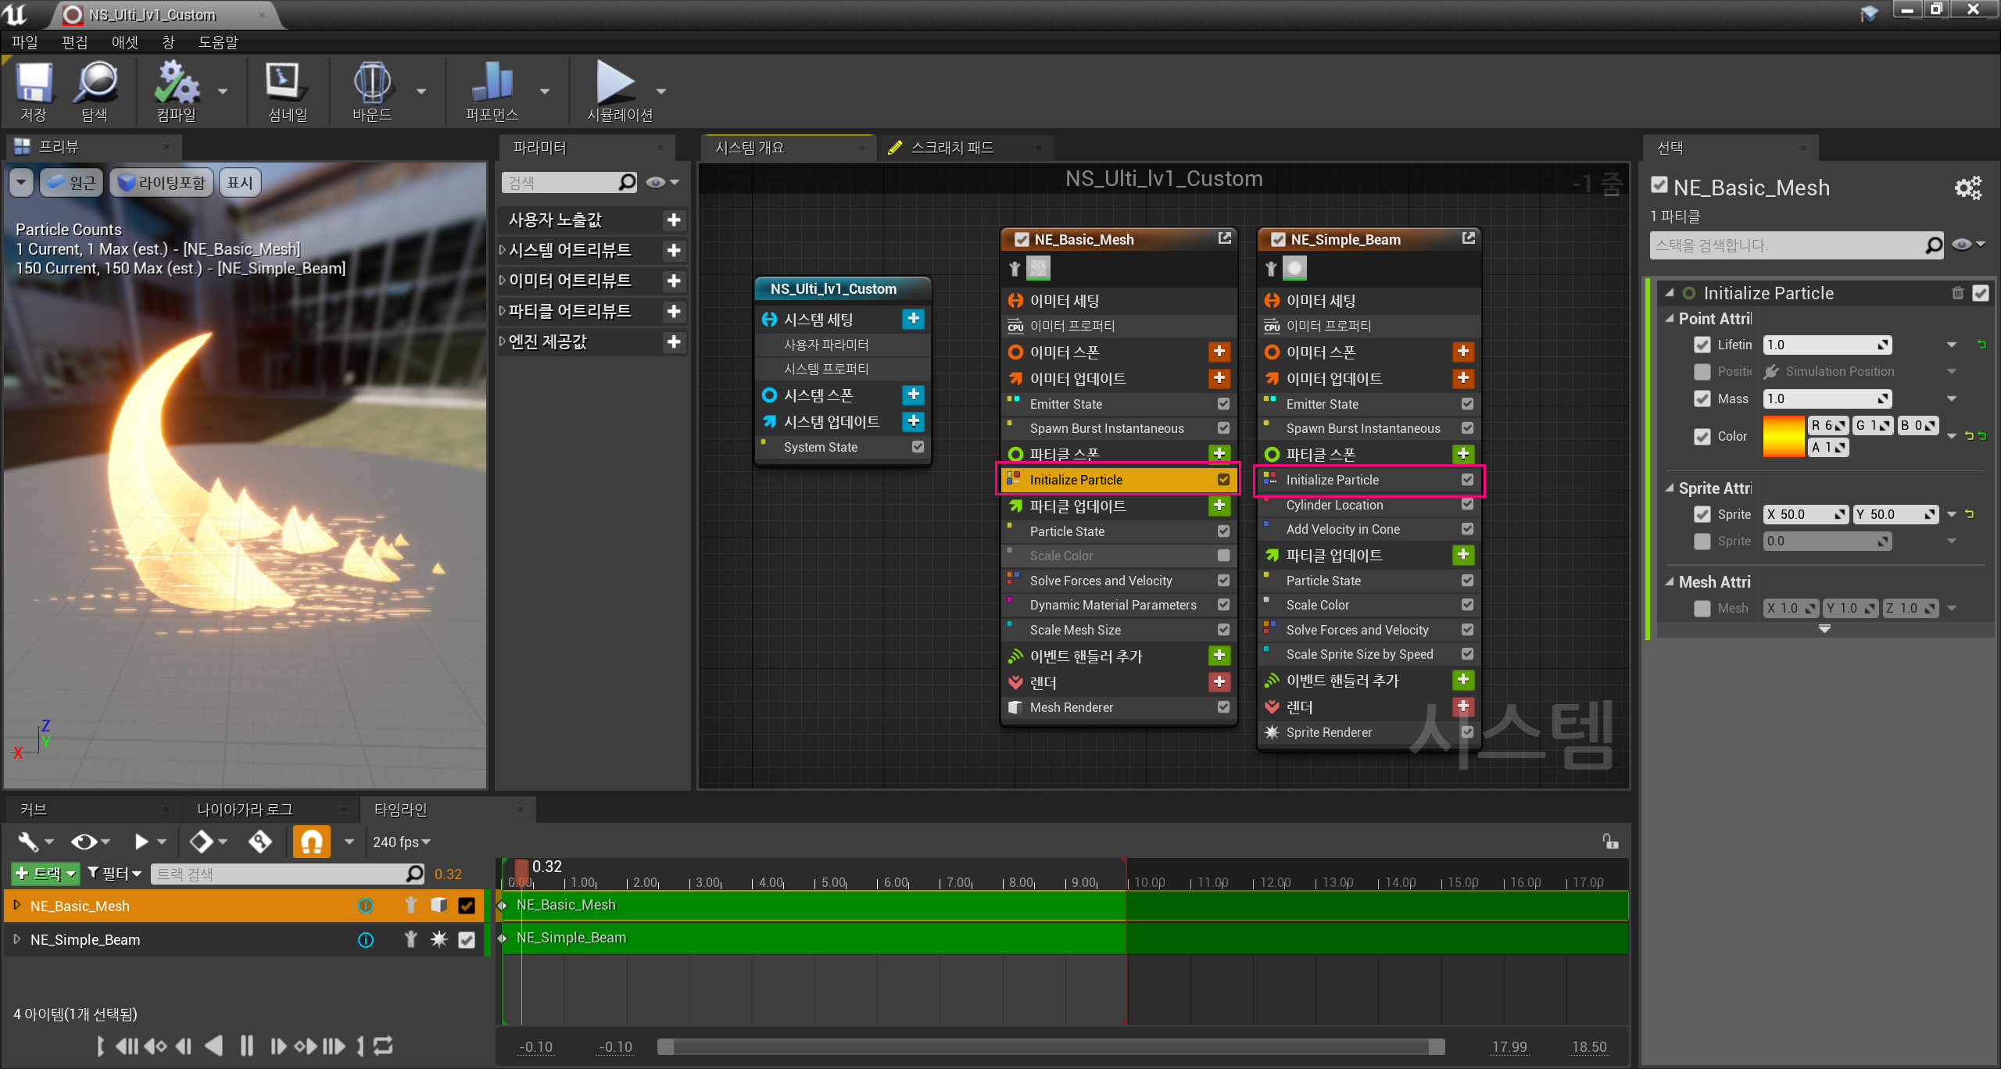Enable the Scale Color module checkbox in NE_Basic_Mesh
Viewport: 2001px width, 1069px height.
pos(1223,556)
